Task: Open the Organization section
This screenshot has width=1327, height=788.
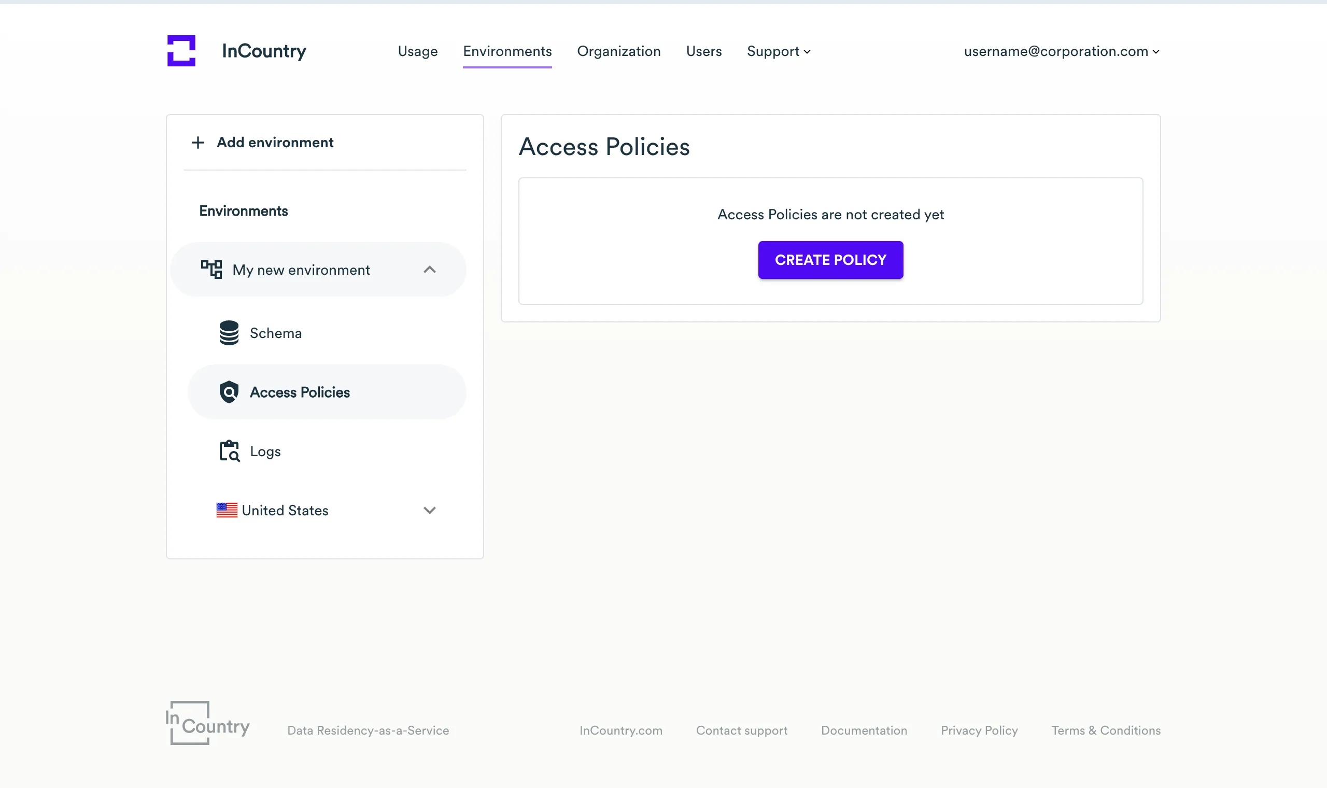Action: tap(619, 51)
